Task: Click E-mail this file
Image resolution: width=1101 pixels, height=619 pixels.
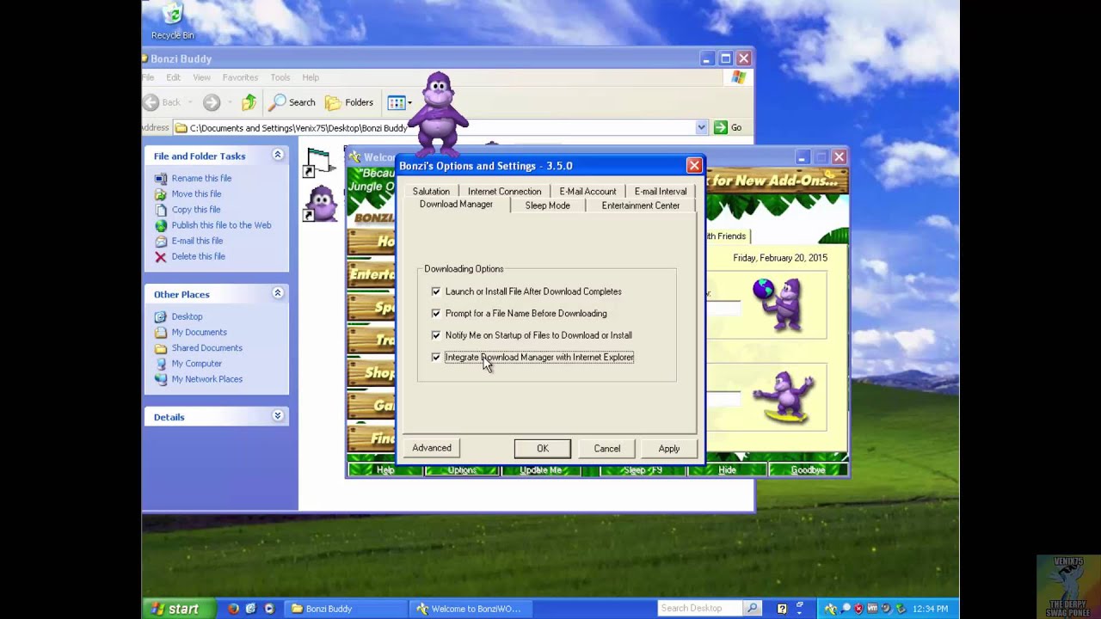Action: point(197,241)
